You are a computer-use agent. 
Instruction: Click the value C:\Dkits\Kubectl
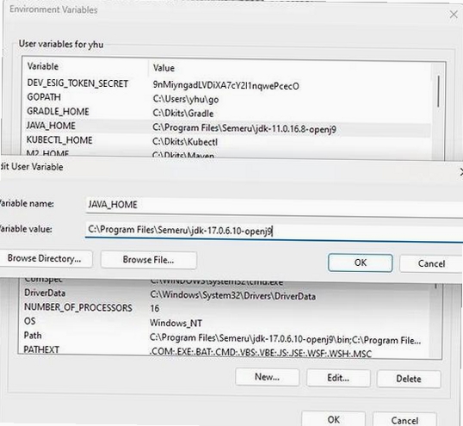185,142
